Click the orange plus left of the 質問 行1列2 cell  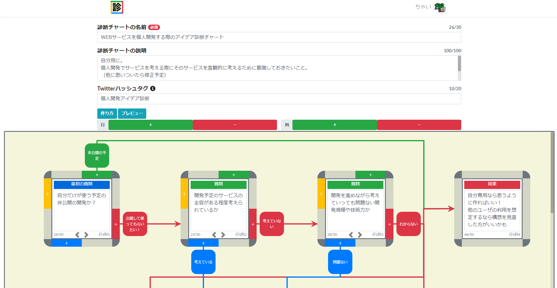[x=184, y=194]
